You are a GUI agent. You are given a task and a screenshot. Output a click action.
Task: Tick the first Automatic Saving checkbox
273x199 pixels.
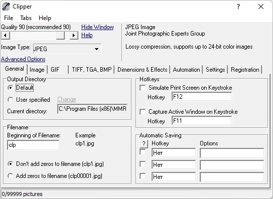click(143, 152)
